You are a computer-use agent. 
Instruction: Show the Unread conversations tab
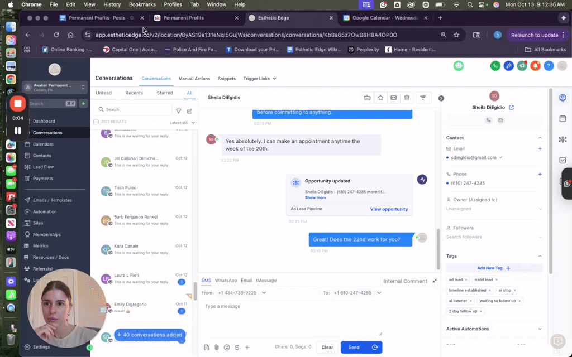click(103, 93)
